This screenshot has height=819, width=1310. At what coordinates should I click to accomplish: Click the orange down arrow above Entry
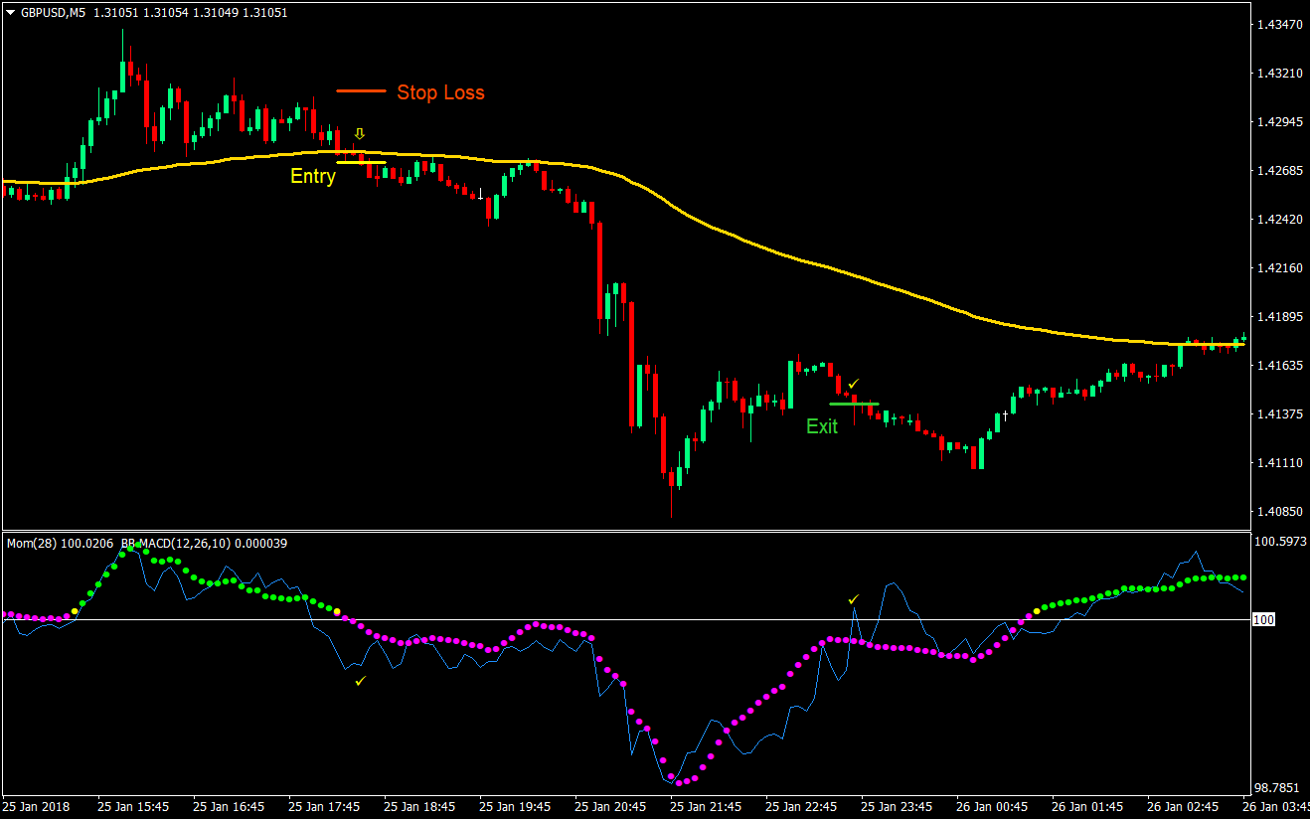[360, 133]
